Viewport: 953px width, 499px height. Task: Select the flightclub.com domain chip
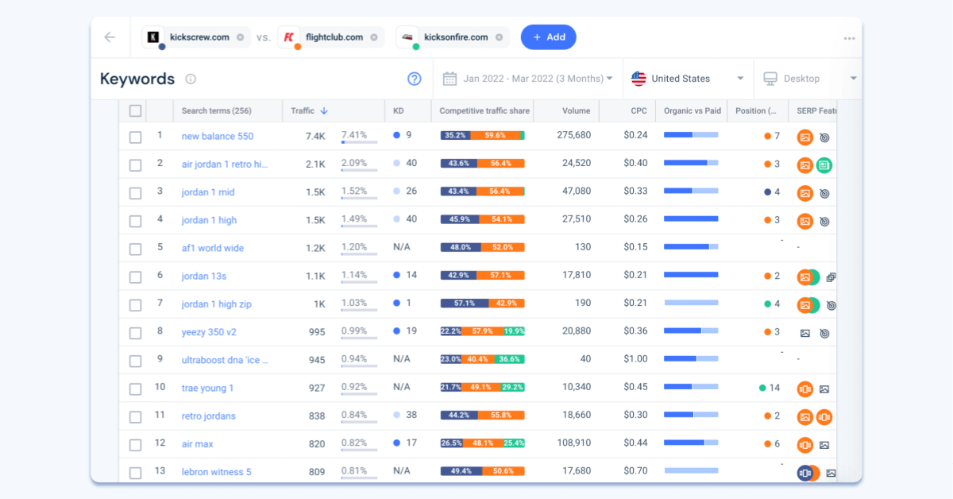click(x=329, y=37)
